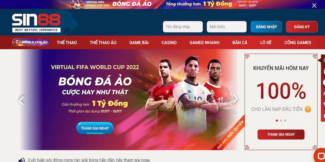The width and height of the screenshot is (325, 162).
Task: Select the second promotion carousel dot
Action: click(281, 121)
